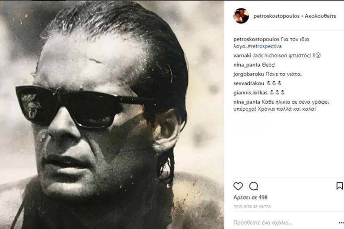
Task: Click the speech bubble comment icon
Action: [x=254, y=186]
